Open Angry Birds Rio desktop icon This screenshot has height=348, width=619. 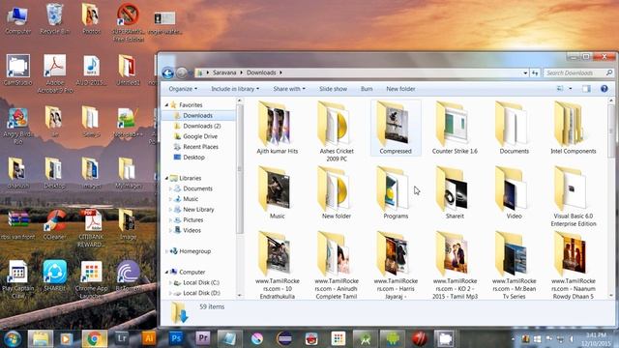click(17, 126)
